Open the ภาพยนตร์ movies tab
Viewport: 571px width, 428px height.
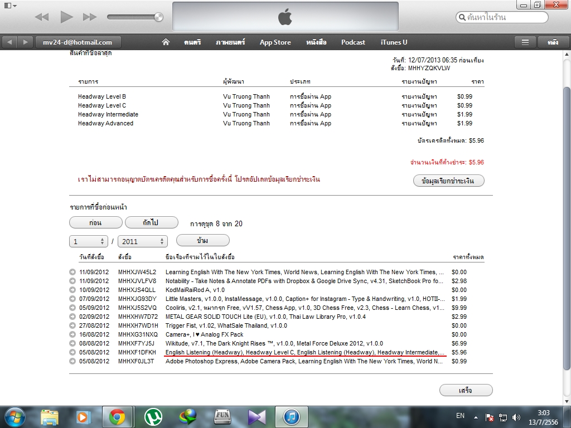(230, 42)
